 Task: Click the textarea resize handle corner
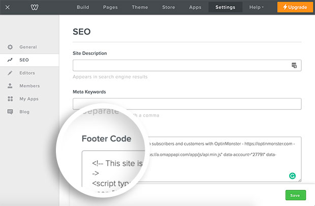coord(300,181)
